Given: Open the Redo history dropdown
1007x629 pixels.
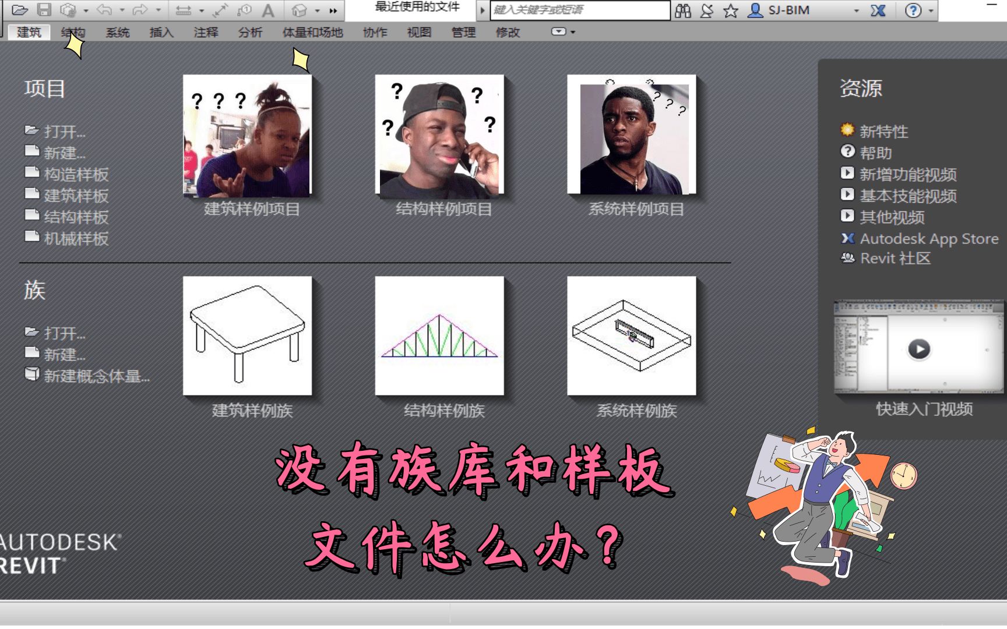Looking at the screenshot, I should click(x=158, y=10).
